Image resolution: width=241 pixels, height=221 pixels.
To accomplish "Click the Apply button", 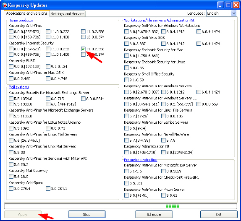I will 23,214.
